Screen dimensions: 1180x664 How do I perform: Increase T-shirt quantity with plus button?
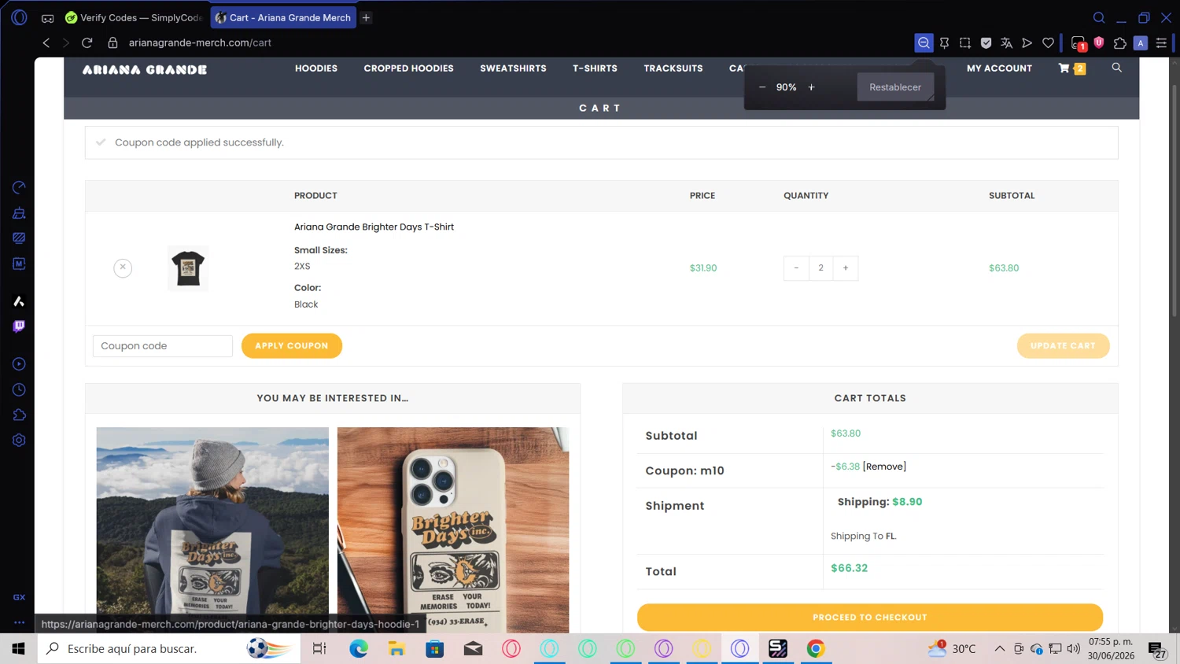846,267
